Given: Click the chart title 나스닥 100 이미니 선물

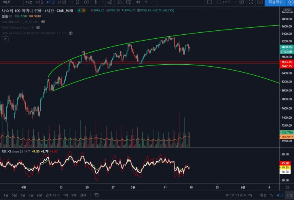Looking at the screenshot, I should pos(21,11).
